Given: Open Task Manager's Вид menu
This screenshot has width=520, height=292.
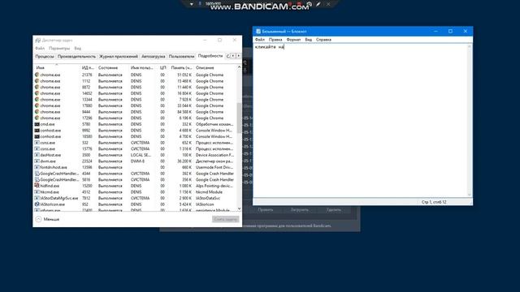Looking at the screenshot, I should coord(78,49).
